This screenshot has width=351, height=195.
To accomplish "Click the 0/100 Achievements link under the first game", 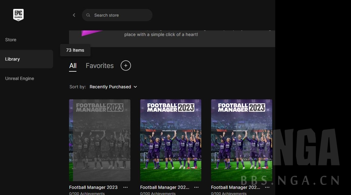I will pyautogui.click(x=87, y=193).
